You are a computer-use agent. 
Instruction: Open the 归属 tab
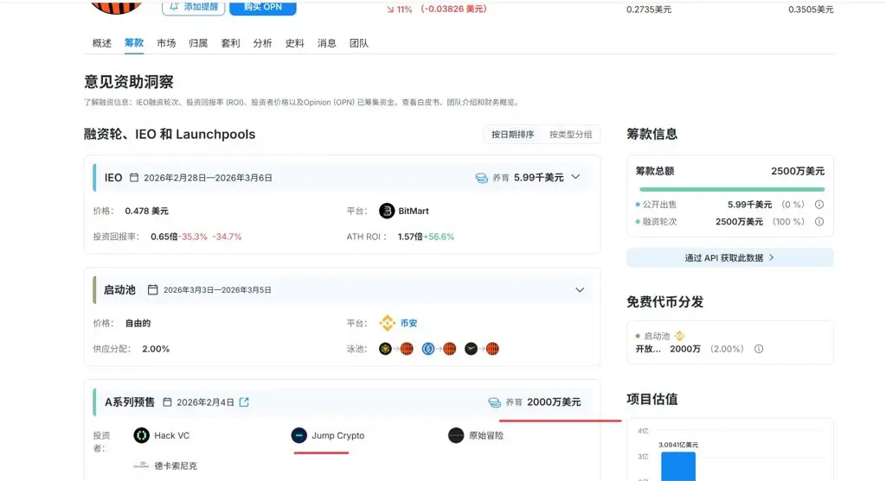point(198,43)
